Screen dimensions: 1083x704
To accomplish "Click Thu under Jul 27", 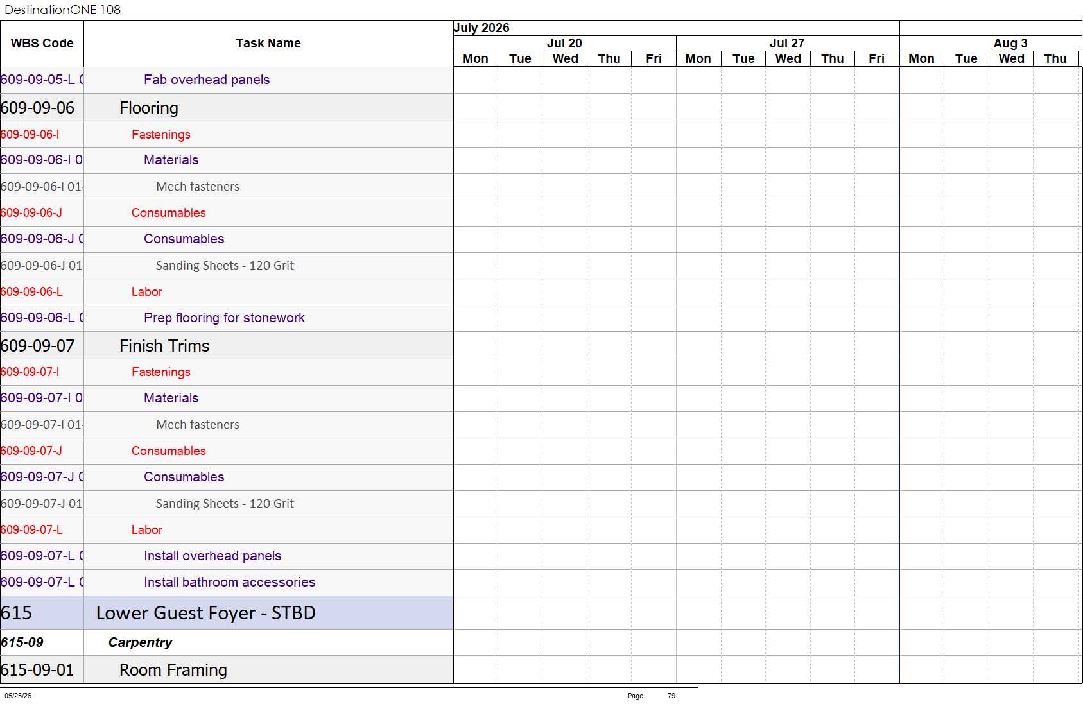I will click(x=833, y=59).
